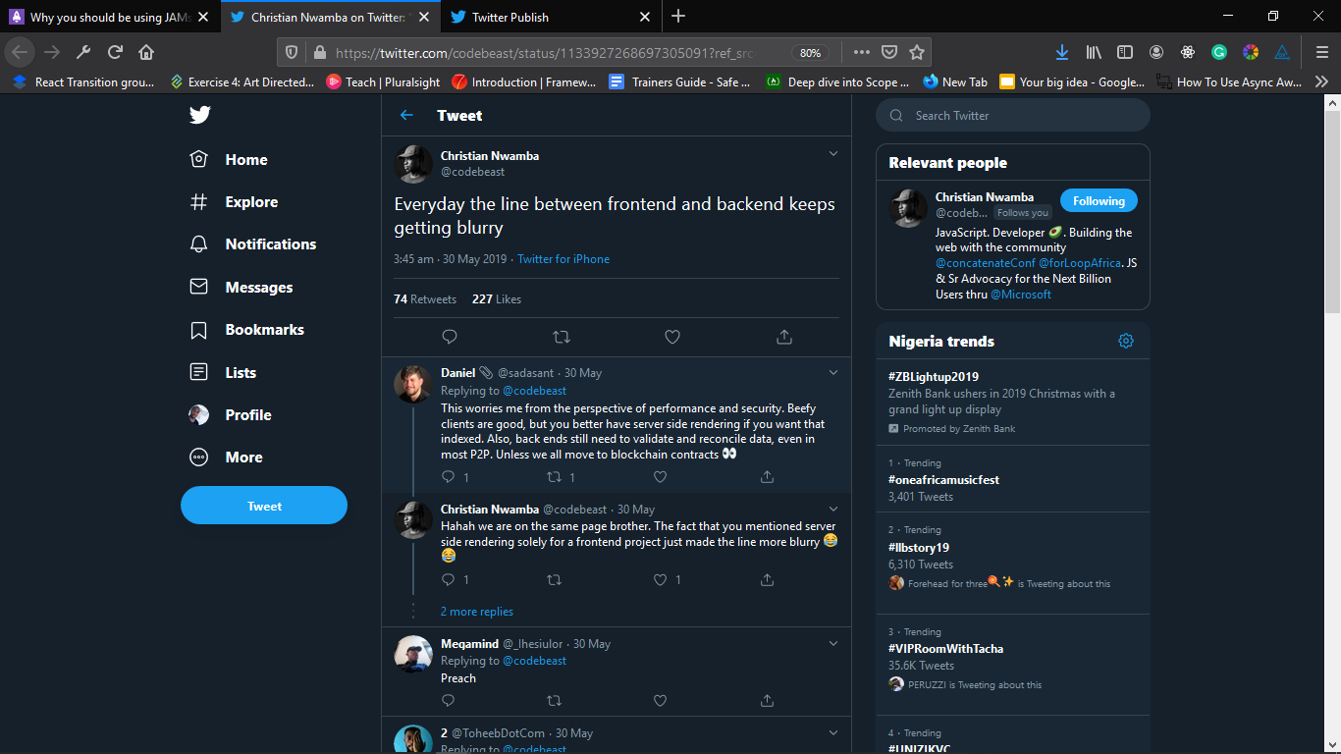Open the 'Twitter for iPhone' link

[x=563, y=259]
